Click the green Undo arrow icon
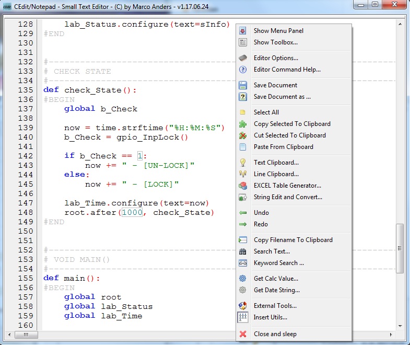410x345 pixels. (x=243, y=213)
